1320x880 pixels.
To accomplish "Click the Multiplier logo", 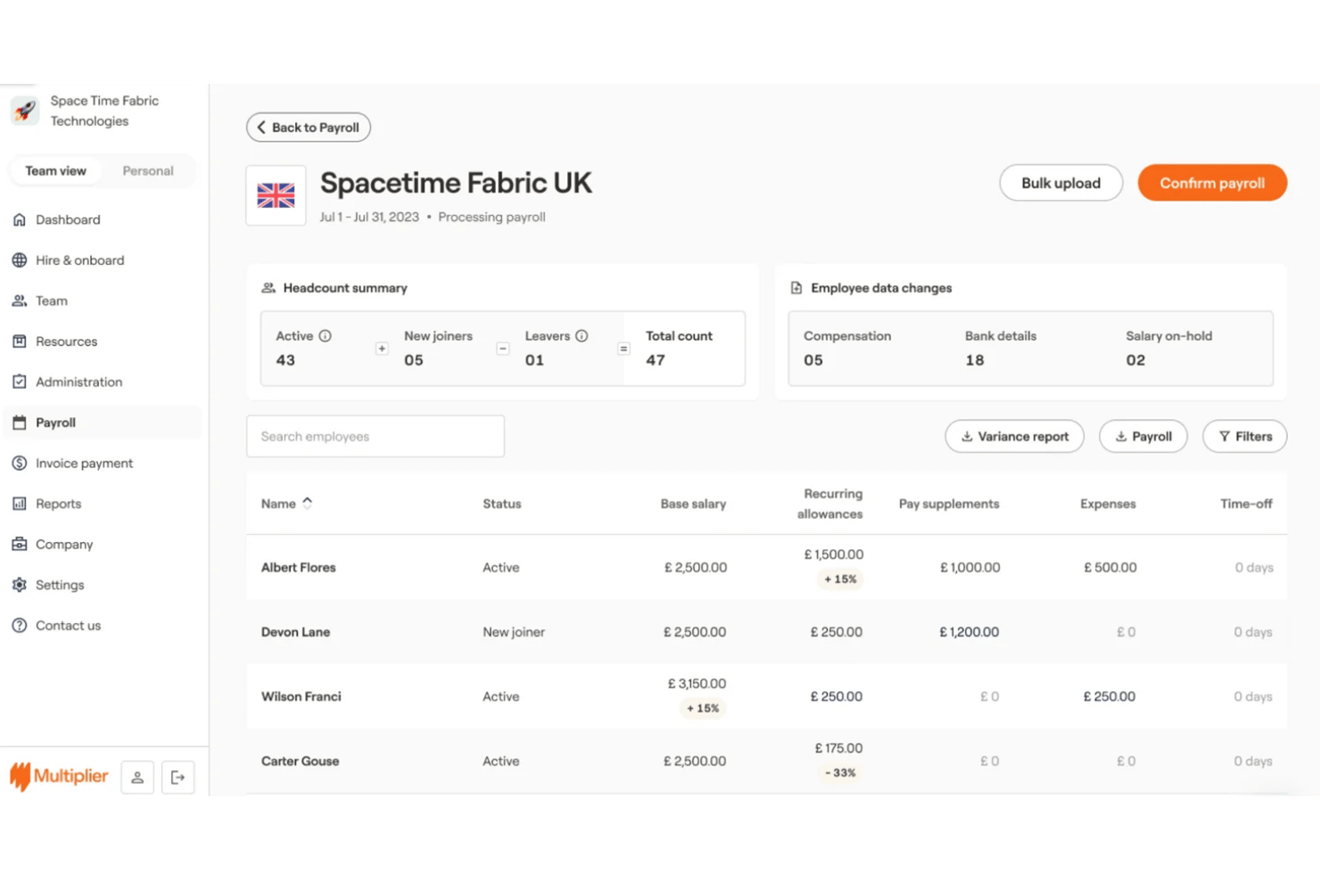I will (x=59, y=777).
